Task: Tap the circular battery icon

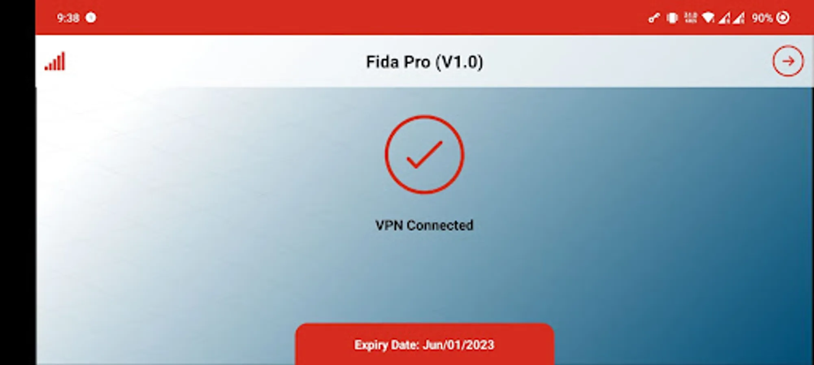Action: pos(783,18)
